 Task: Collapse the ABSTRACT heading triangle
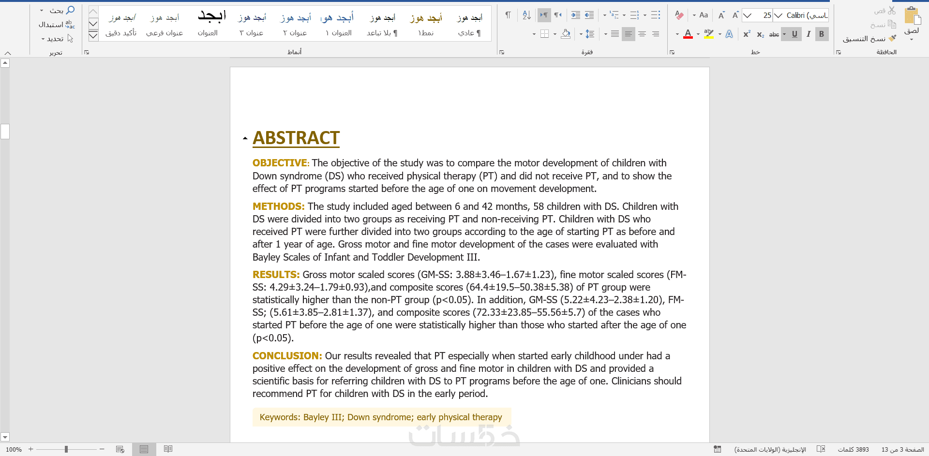[x=245, y=138]
